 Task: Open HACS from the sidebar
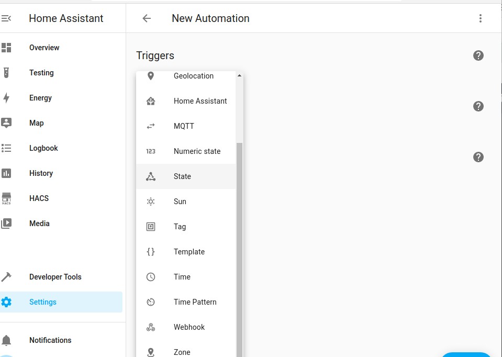pos(61,198)
